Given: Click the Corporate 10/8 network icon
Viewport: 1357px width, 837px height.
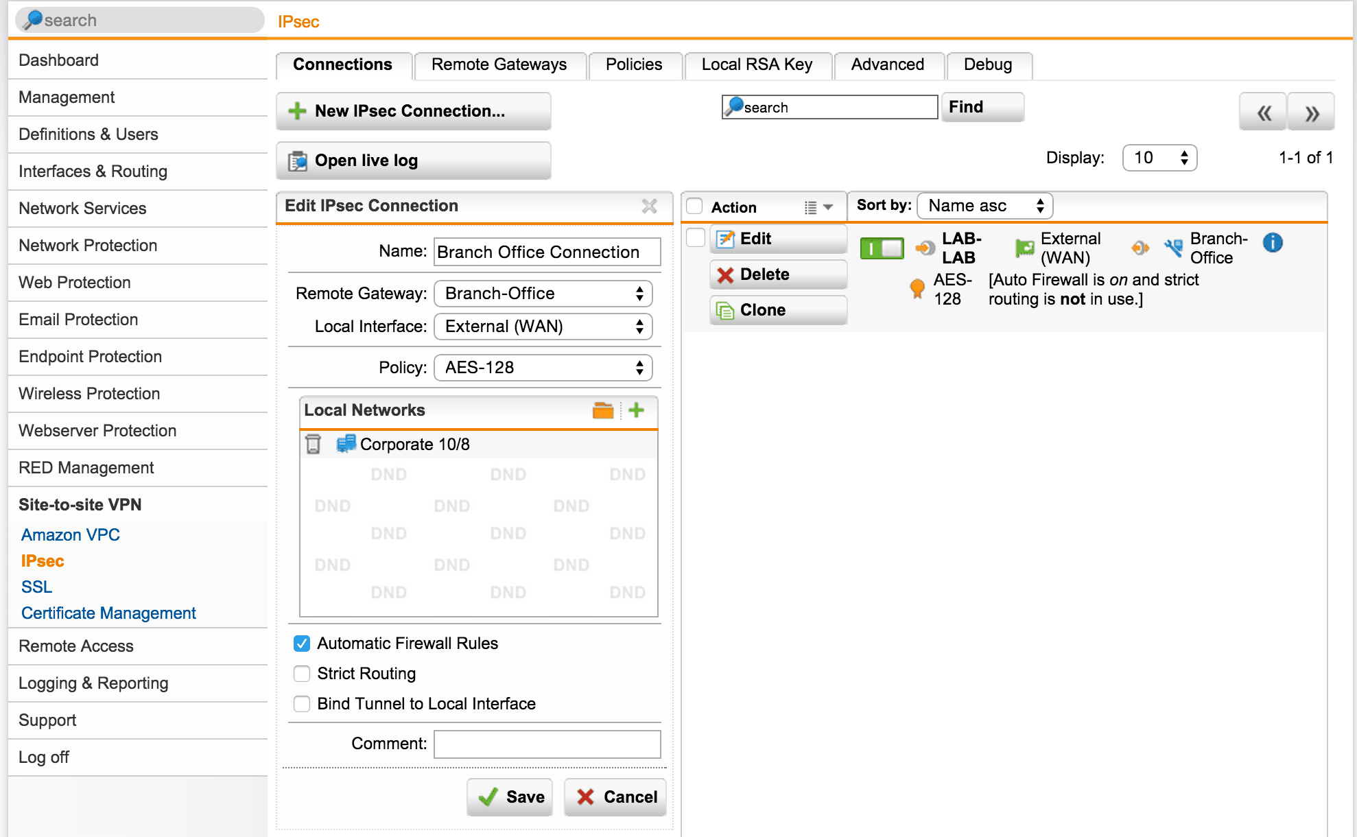Looking at the screenshot, I should click(x=346, y=444).
